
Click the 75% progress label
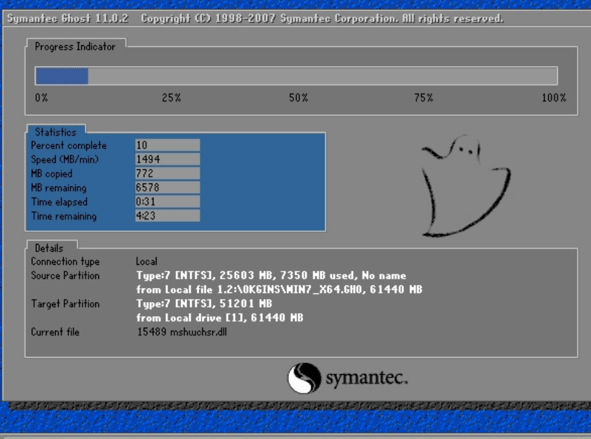424,98
